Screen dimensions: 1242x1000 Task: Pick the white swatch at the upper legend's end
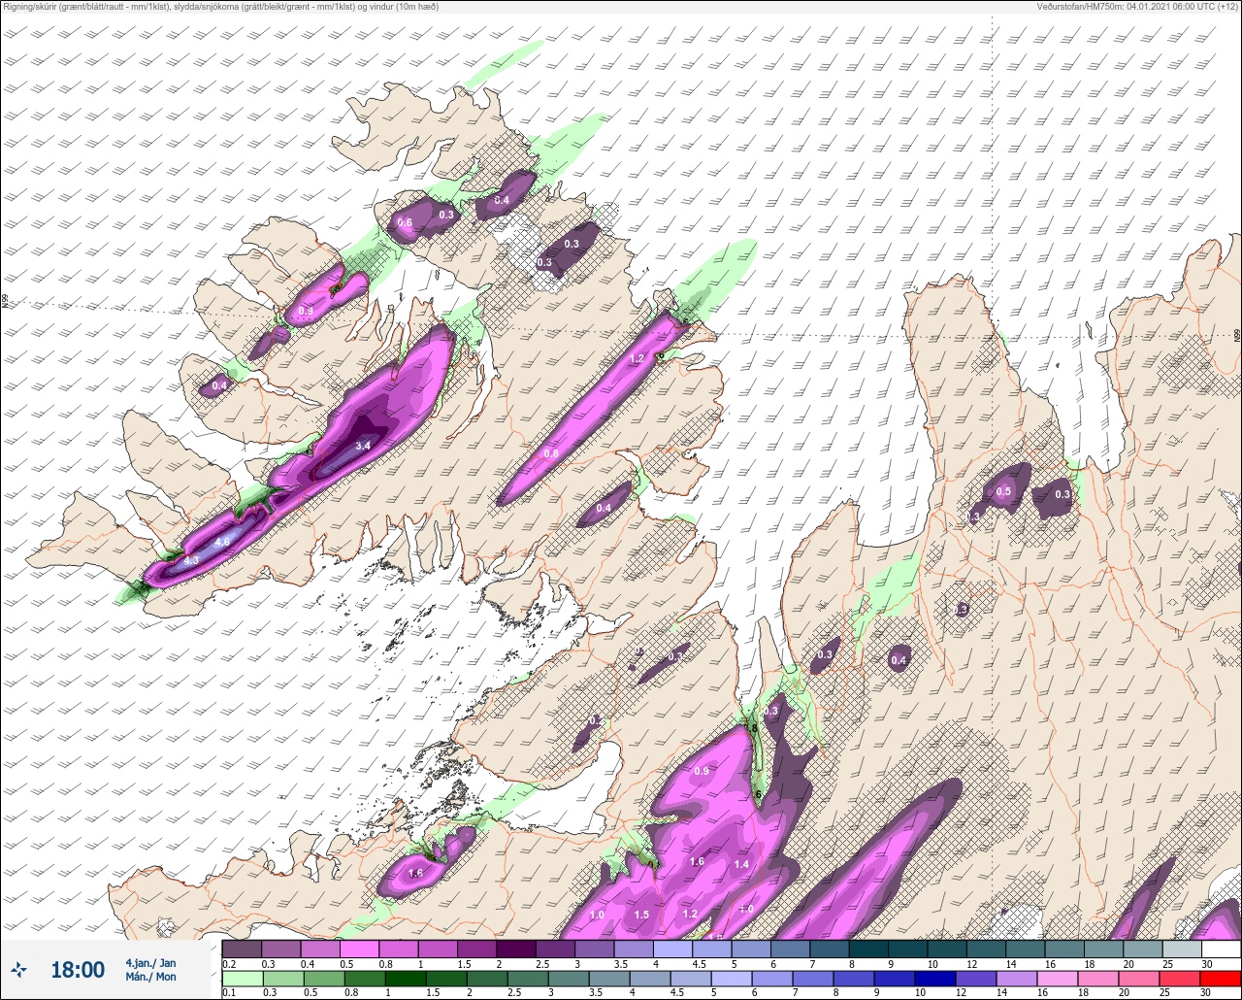(1221, 949)
